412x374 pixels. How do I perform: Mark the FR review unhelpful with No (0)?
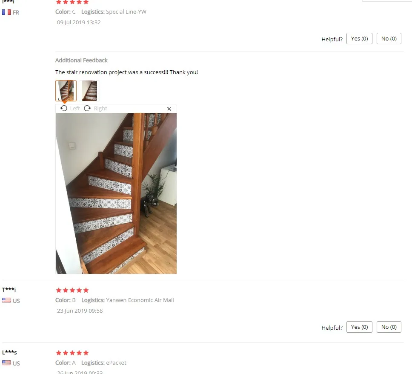tap(389, 39)
